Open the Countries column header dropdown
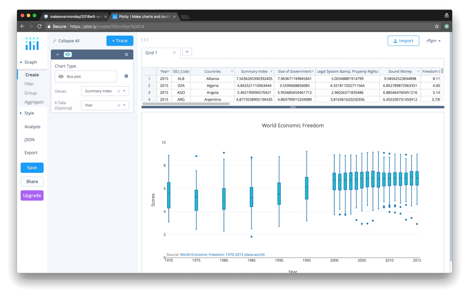 point(232,71)
